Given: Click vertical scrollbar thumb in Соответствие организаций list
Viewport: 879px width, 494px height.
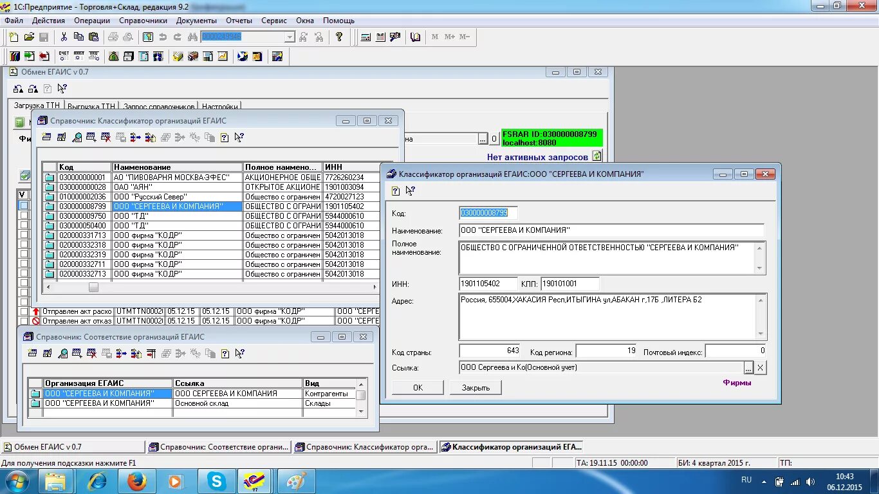Looking at the screenshot, I should tap(361, 396).
